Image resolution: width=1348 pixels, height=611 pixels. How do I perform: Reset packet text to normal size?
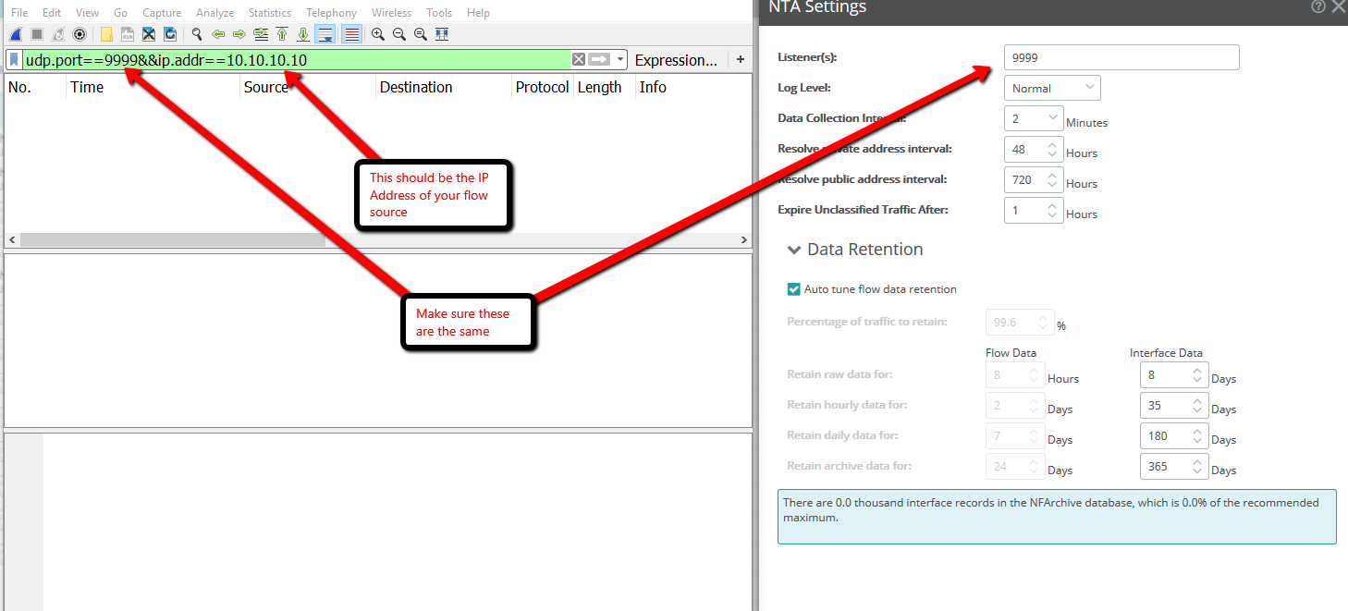pyautogui.click(x=421, y=34)
